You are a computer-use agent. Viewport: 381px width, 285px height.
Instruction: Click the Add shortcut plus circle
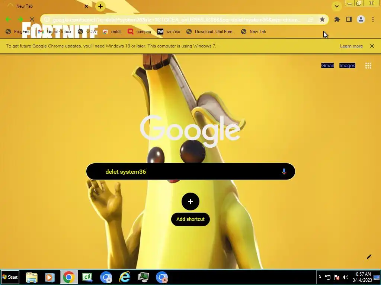coord(190,202)
